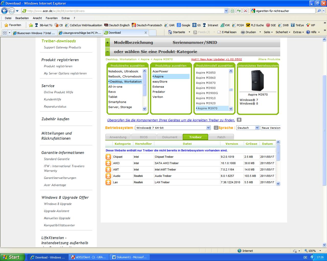Viewport: 327px width, 261px height.
Task: Click the browser Forward arrow button
Action: [11, 11]
